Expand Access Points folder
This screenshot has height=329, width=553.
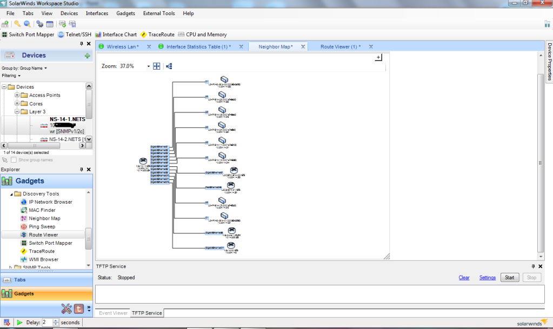(x=17, y=95)
